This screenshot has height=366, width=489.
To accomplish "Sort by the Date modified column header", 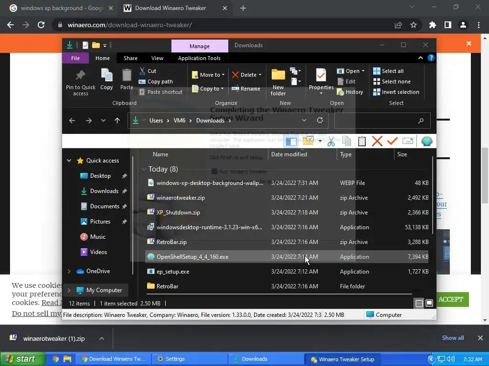I will point(289,154).
